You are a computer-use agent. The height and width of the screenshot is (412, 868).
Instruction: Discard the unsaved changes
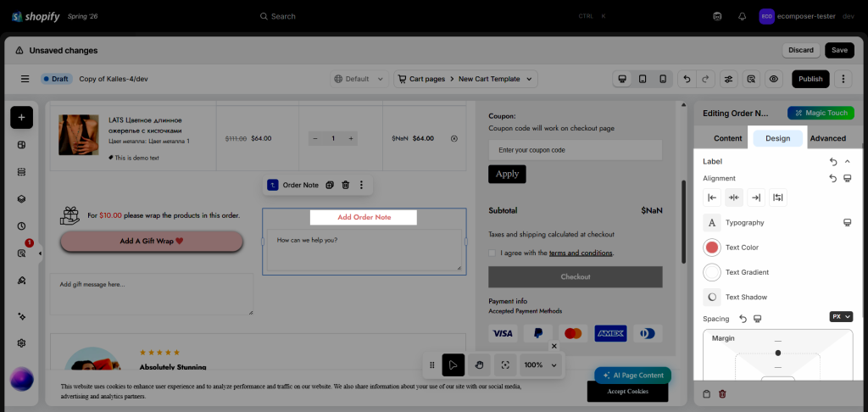801,50
